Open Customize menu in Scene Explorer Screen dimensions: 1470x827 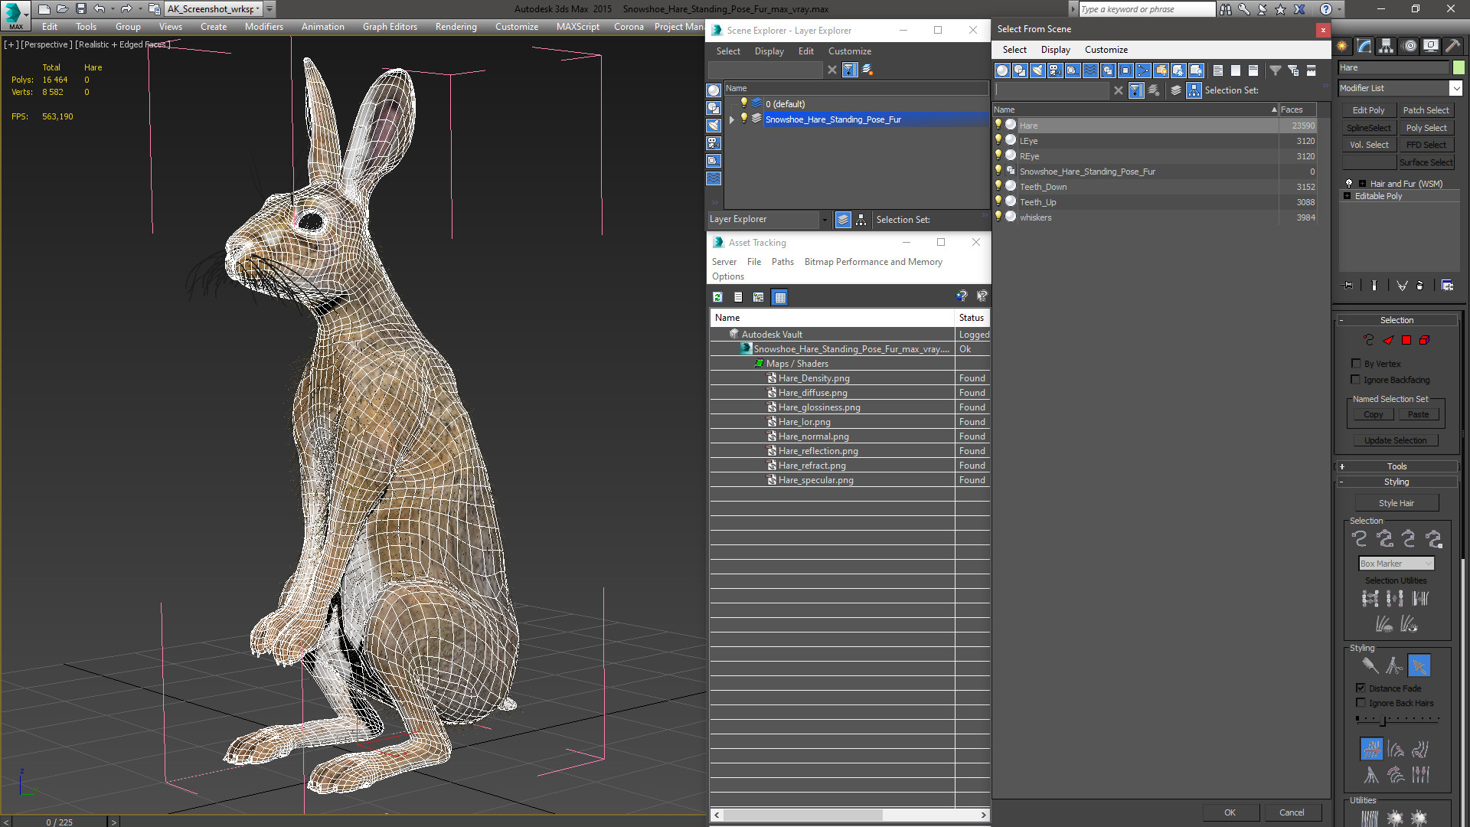coord(849,51)
